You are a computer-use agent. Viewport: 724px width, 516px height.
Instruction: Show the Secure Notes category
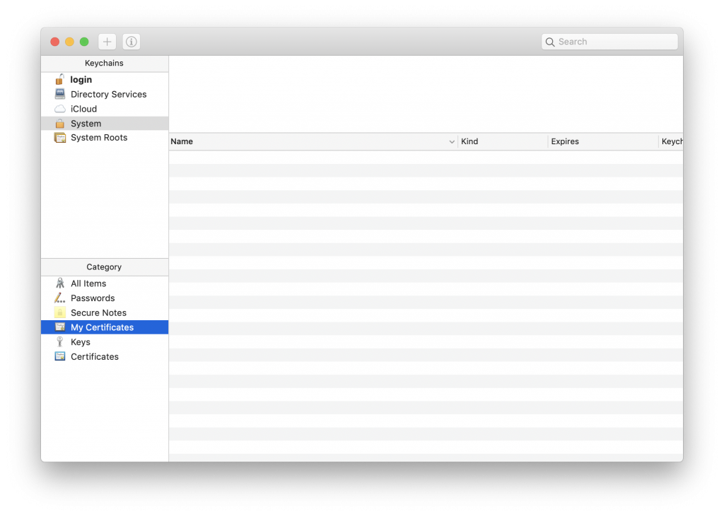pyautogui.click(x=105, y=312)
